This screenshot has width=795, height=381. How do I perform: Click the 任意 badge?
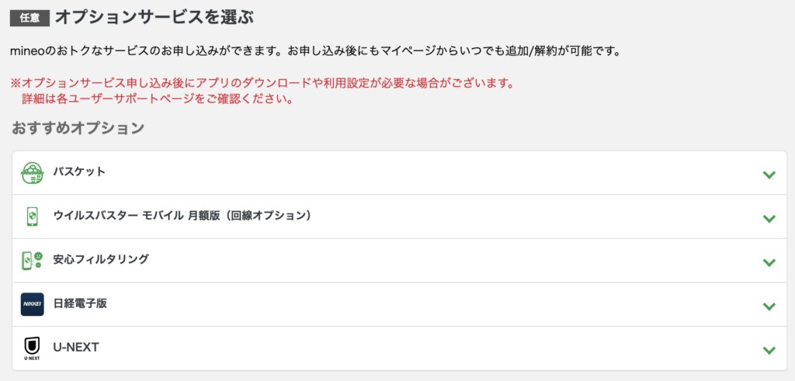click(30, 18)
